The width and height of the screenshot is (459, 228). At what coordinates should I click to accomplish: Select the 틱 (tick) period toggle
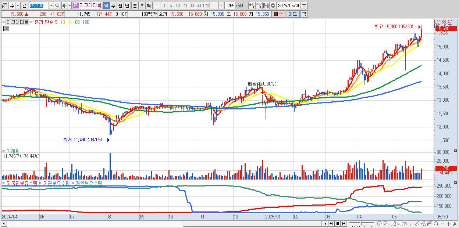pos(149,6)
